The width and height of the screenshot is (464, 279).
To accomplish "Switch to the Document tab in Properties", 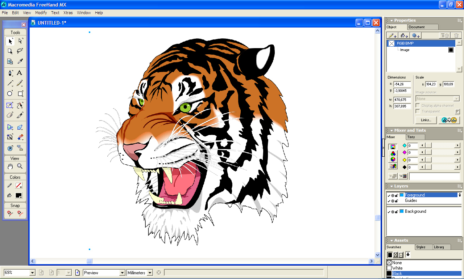I will [422, 27].
